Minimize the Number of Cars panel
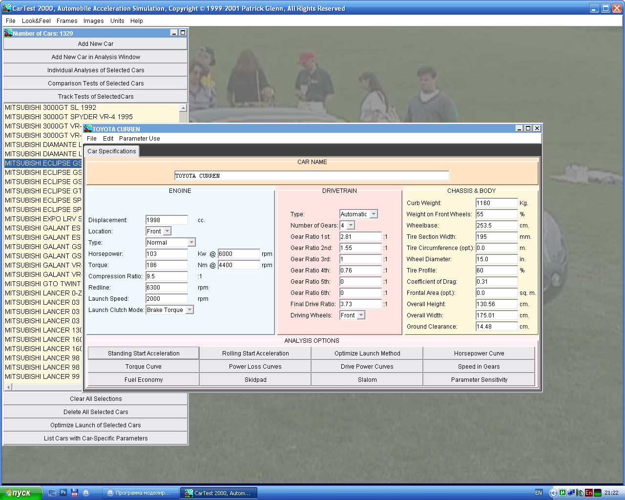The image size is (625, 500). click(174, 33)
